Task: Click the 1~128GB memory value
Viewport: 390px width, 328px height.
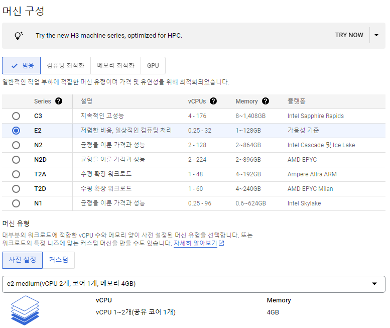Action: pos(248,131)
